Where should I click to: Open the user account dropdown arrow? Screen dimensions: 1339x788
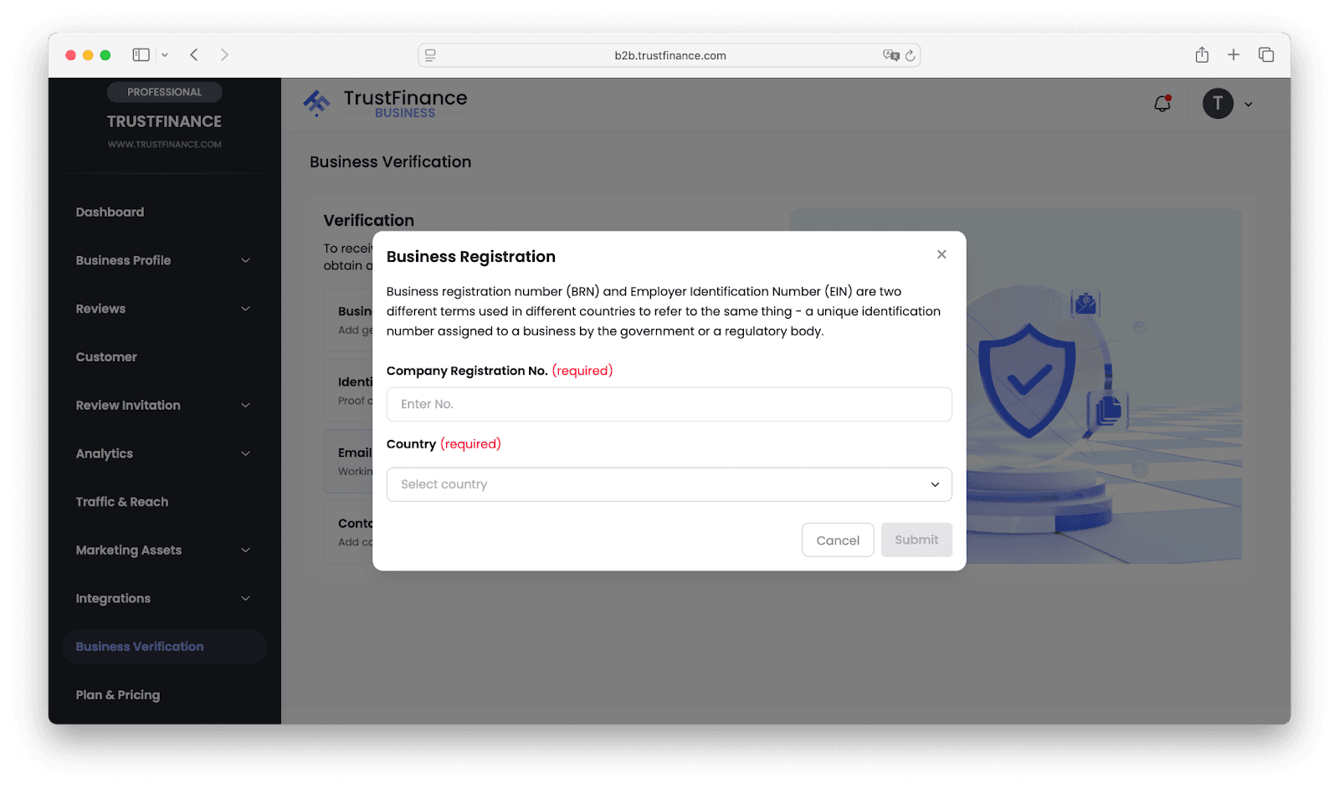pos(1249,105)
